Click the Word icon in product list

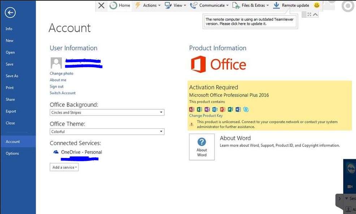point(238,110)
